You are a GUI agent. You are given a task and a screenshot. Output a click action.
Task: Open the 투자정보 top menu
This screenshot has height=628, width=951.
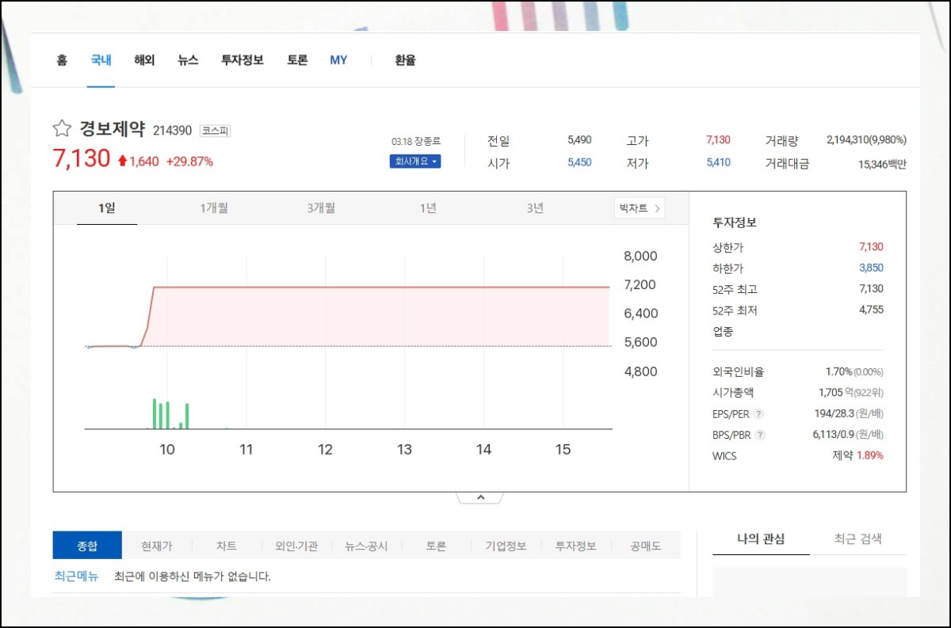(x=243, y=60)
